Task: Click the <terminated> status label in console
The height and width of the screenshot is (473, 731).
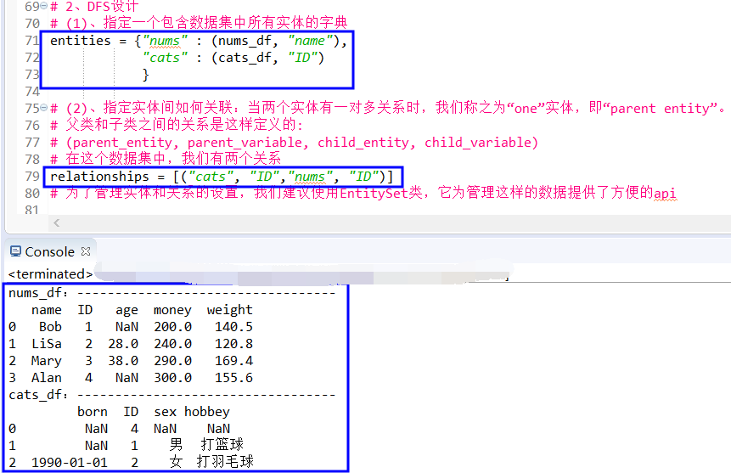Action: [x=50, y=273]
